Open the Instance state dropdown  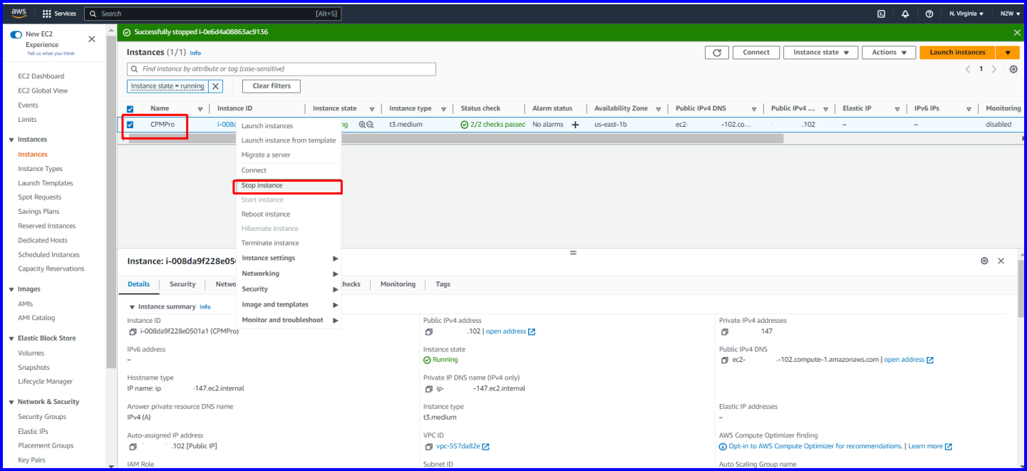click(821, 53)
